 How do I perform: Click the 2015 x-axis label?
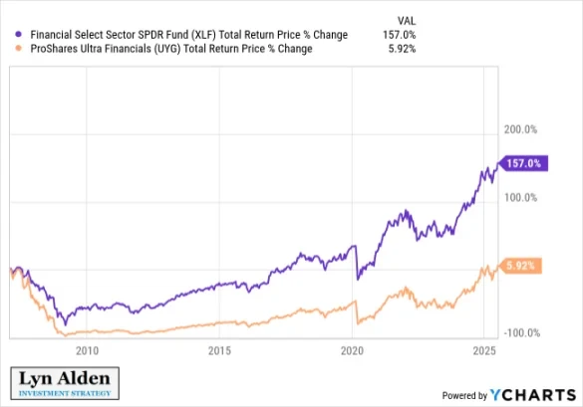pyautogui.click(x=219, y=351)
